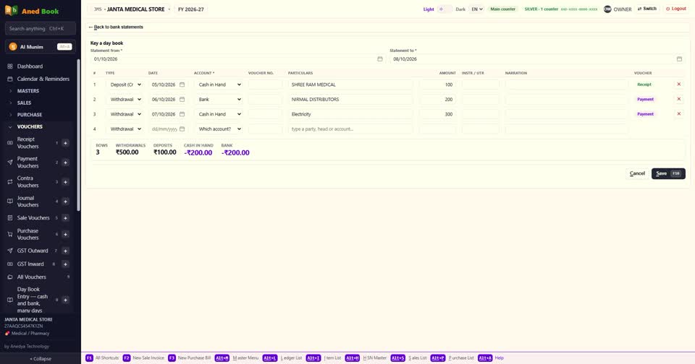Click the F3 New Purchase Bill shortcut
Viewport: 695px width, 364px height.
click(x=190, y=357)
